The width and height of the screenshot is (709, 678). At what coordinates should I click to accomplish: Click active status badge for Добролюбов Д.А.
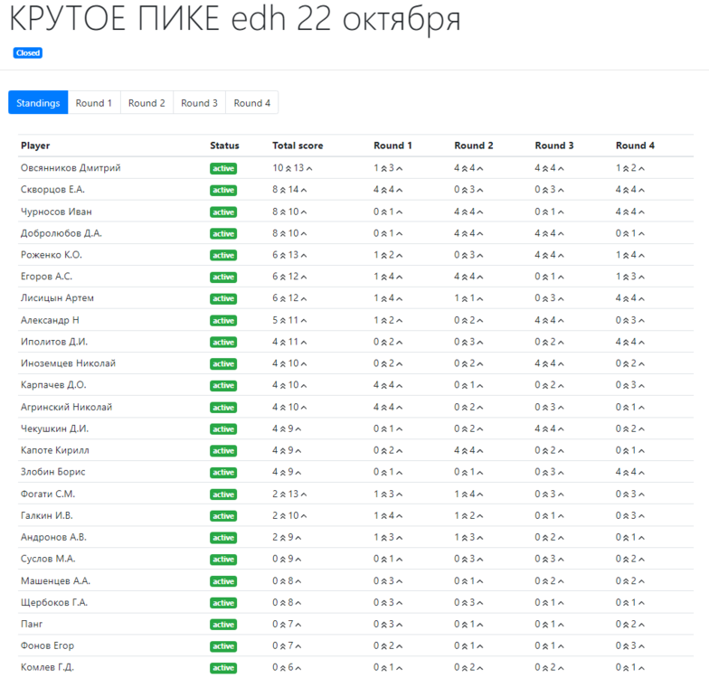click(222, 233)
